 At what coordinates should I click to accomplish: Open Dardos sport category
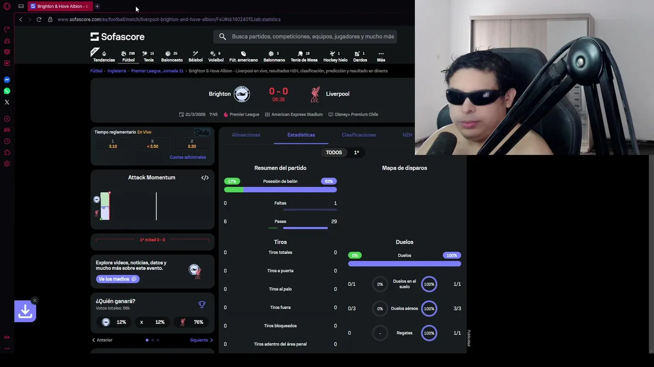tap(360, 56)
